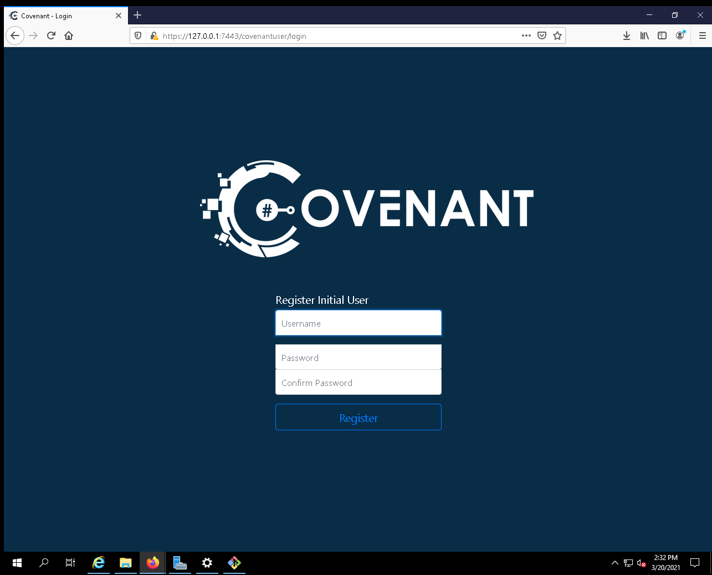Open the Settings gear on taskbar
The image size is (712, 575).
(207, 563)
